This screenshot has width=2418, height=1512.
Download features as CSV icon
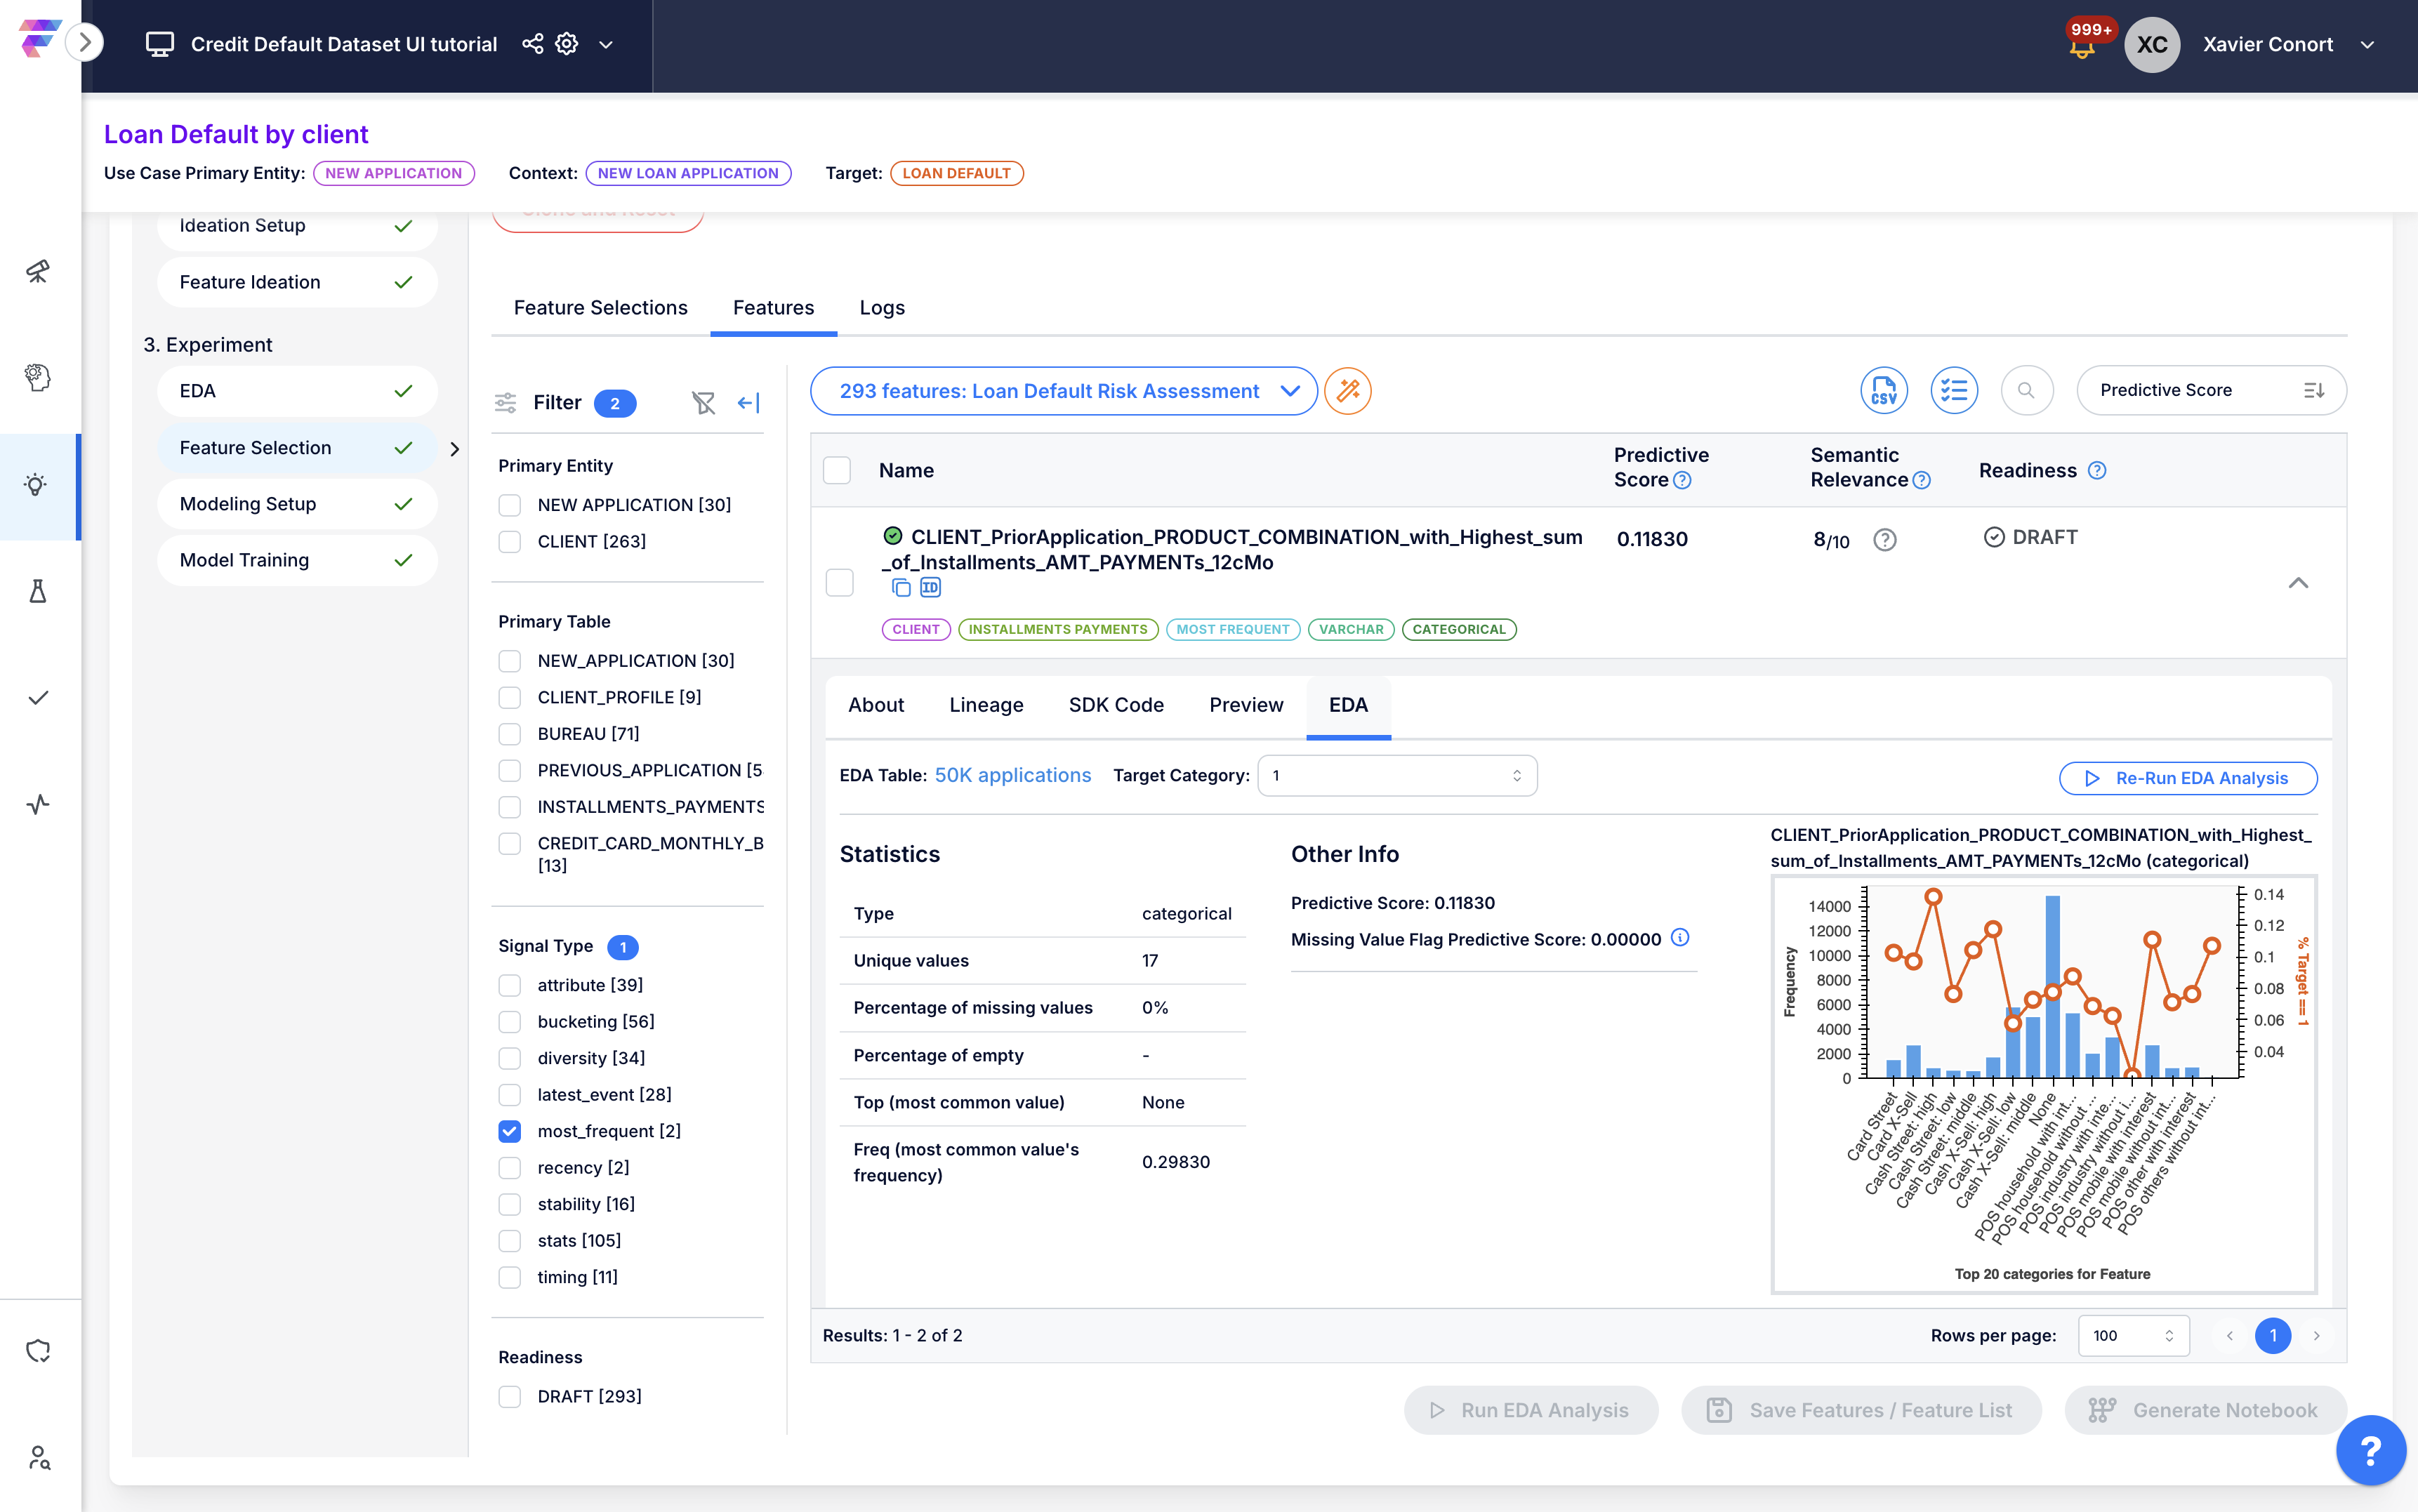(1883, 391)
